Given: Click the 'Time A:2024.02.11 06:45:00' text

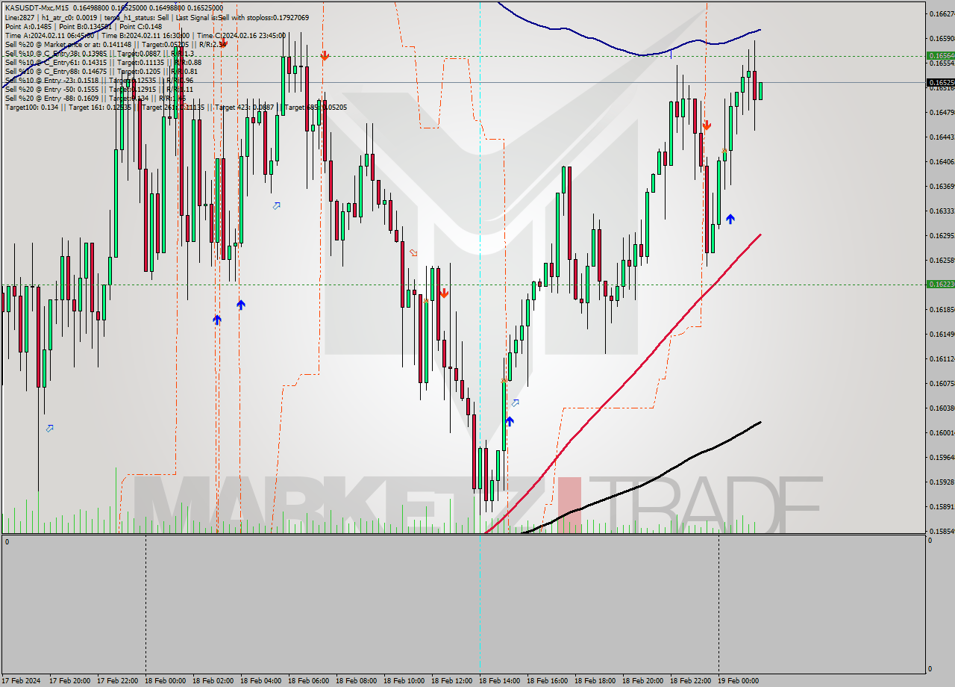Looking at the screenshot, I should click(49, 35).
